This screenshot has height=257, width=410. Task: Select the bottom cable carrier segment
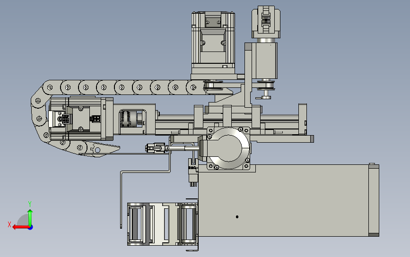[162, 224]
